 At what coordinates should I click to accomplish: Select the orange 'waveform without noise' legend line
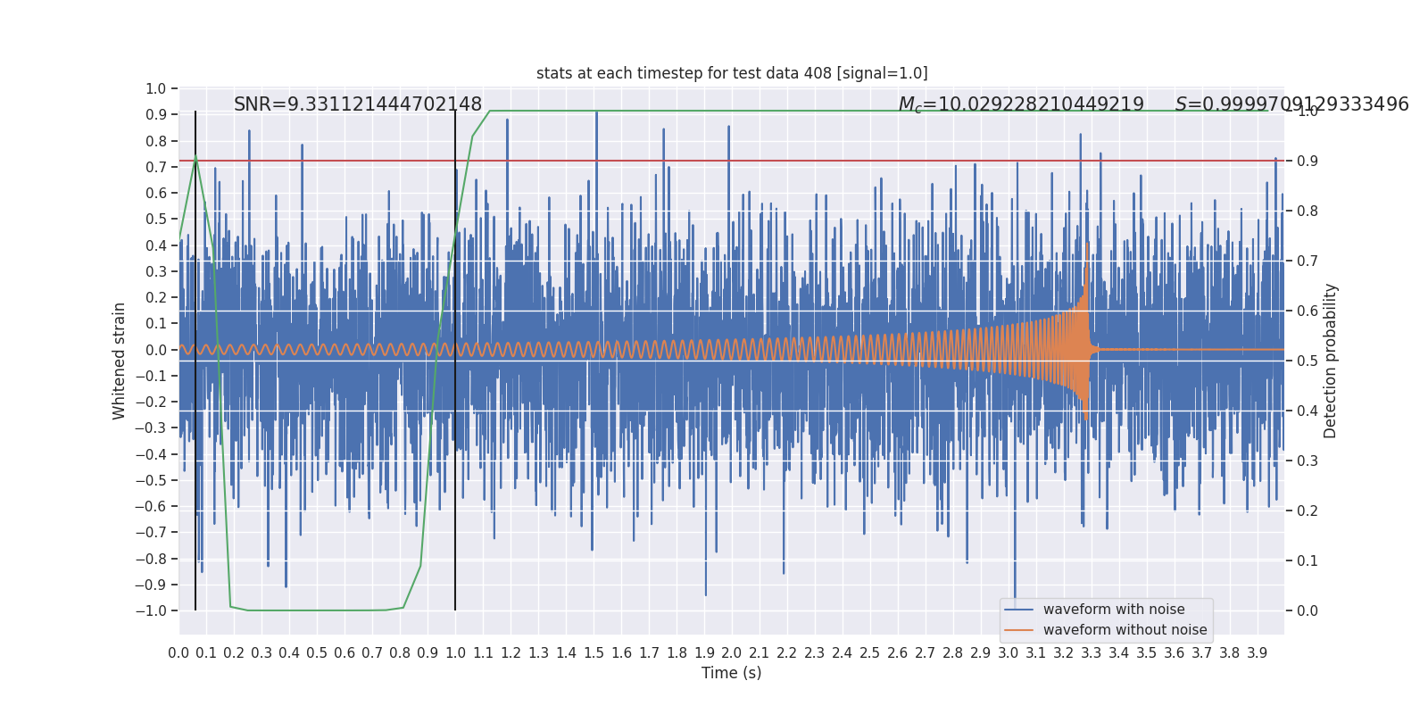(x=1019, y=630)
